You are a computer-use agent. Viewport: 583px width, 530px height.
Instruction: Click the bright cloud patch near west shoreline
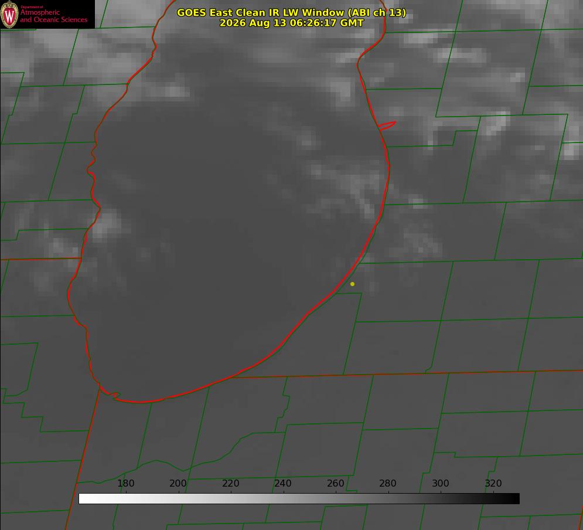107,224
